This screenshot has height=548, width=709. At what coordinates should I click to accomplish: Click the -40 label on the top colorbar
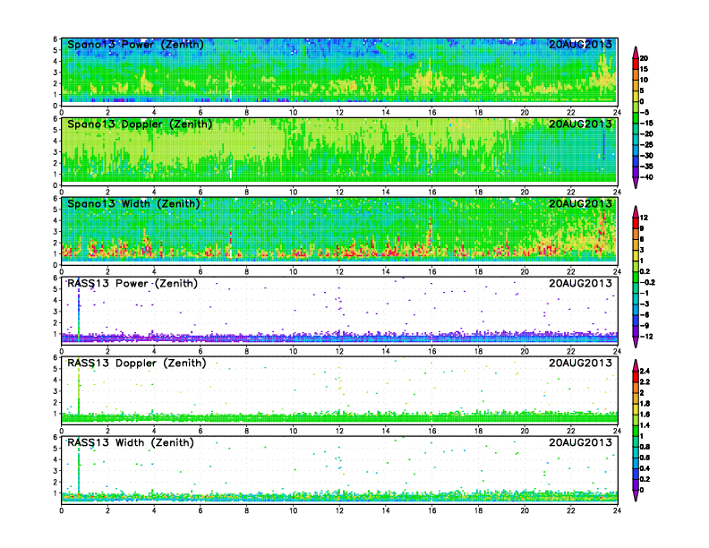[646, 177]
